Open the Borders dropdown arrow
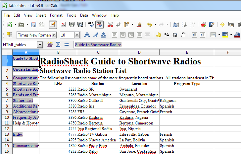Screen dimensions: 241x154 [x=219, y=35]
